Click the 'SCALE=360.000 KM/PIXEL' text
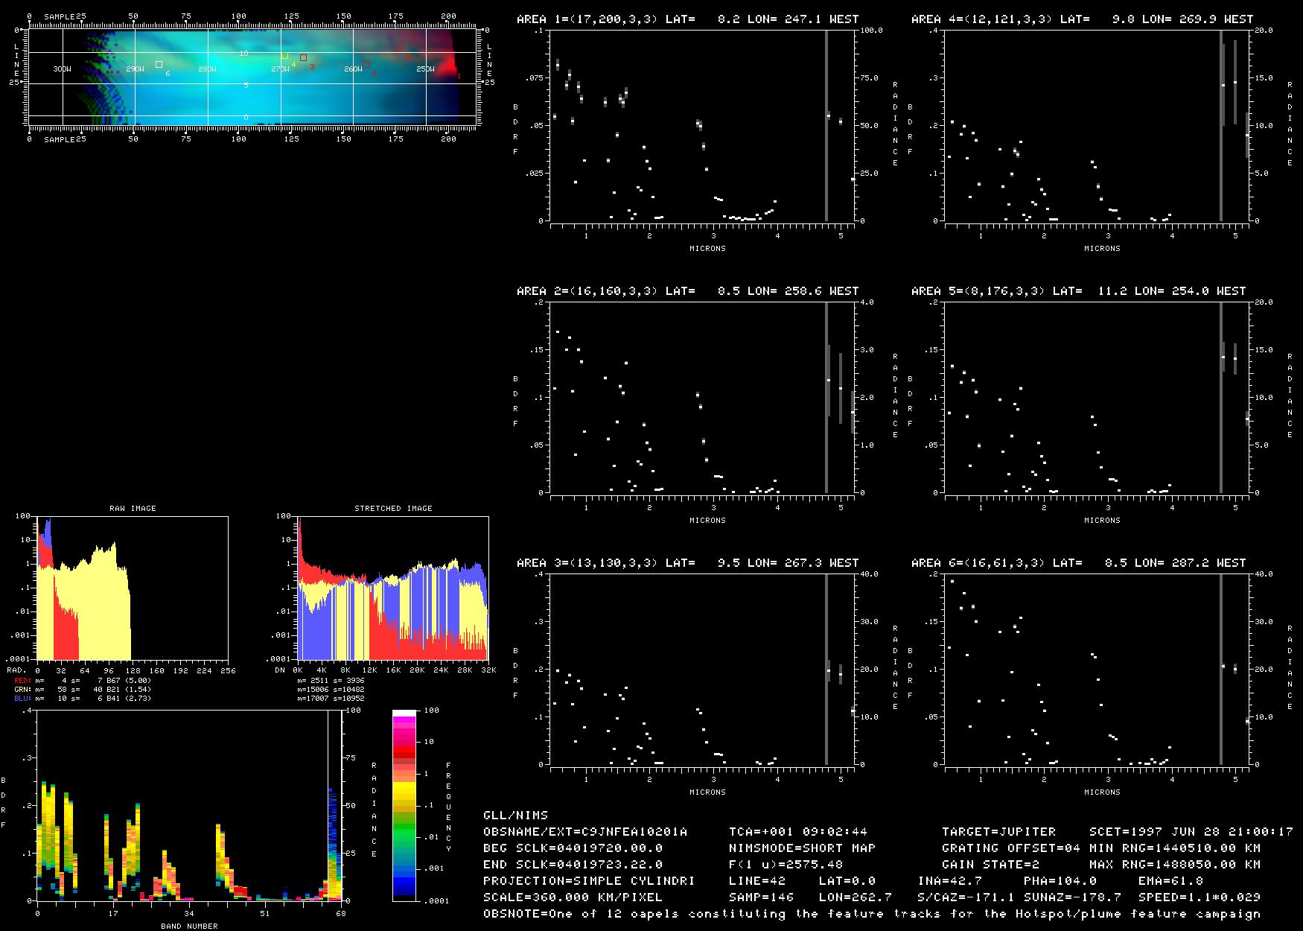The width and height of the screenshot is (1303, 931). (x=573, y=897)
